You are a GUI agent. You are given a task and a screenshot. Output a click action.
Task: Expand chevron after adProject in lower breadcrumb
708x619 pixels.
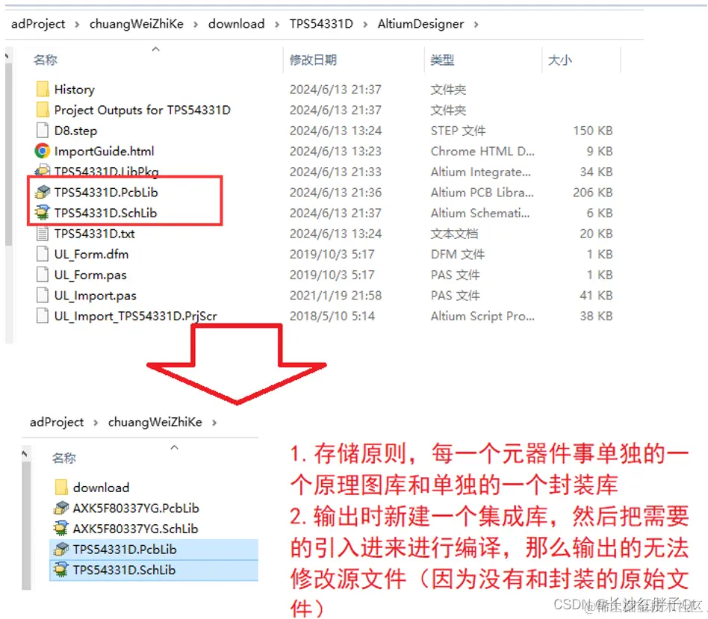[96, 423]
